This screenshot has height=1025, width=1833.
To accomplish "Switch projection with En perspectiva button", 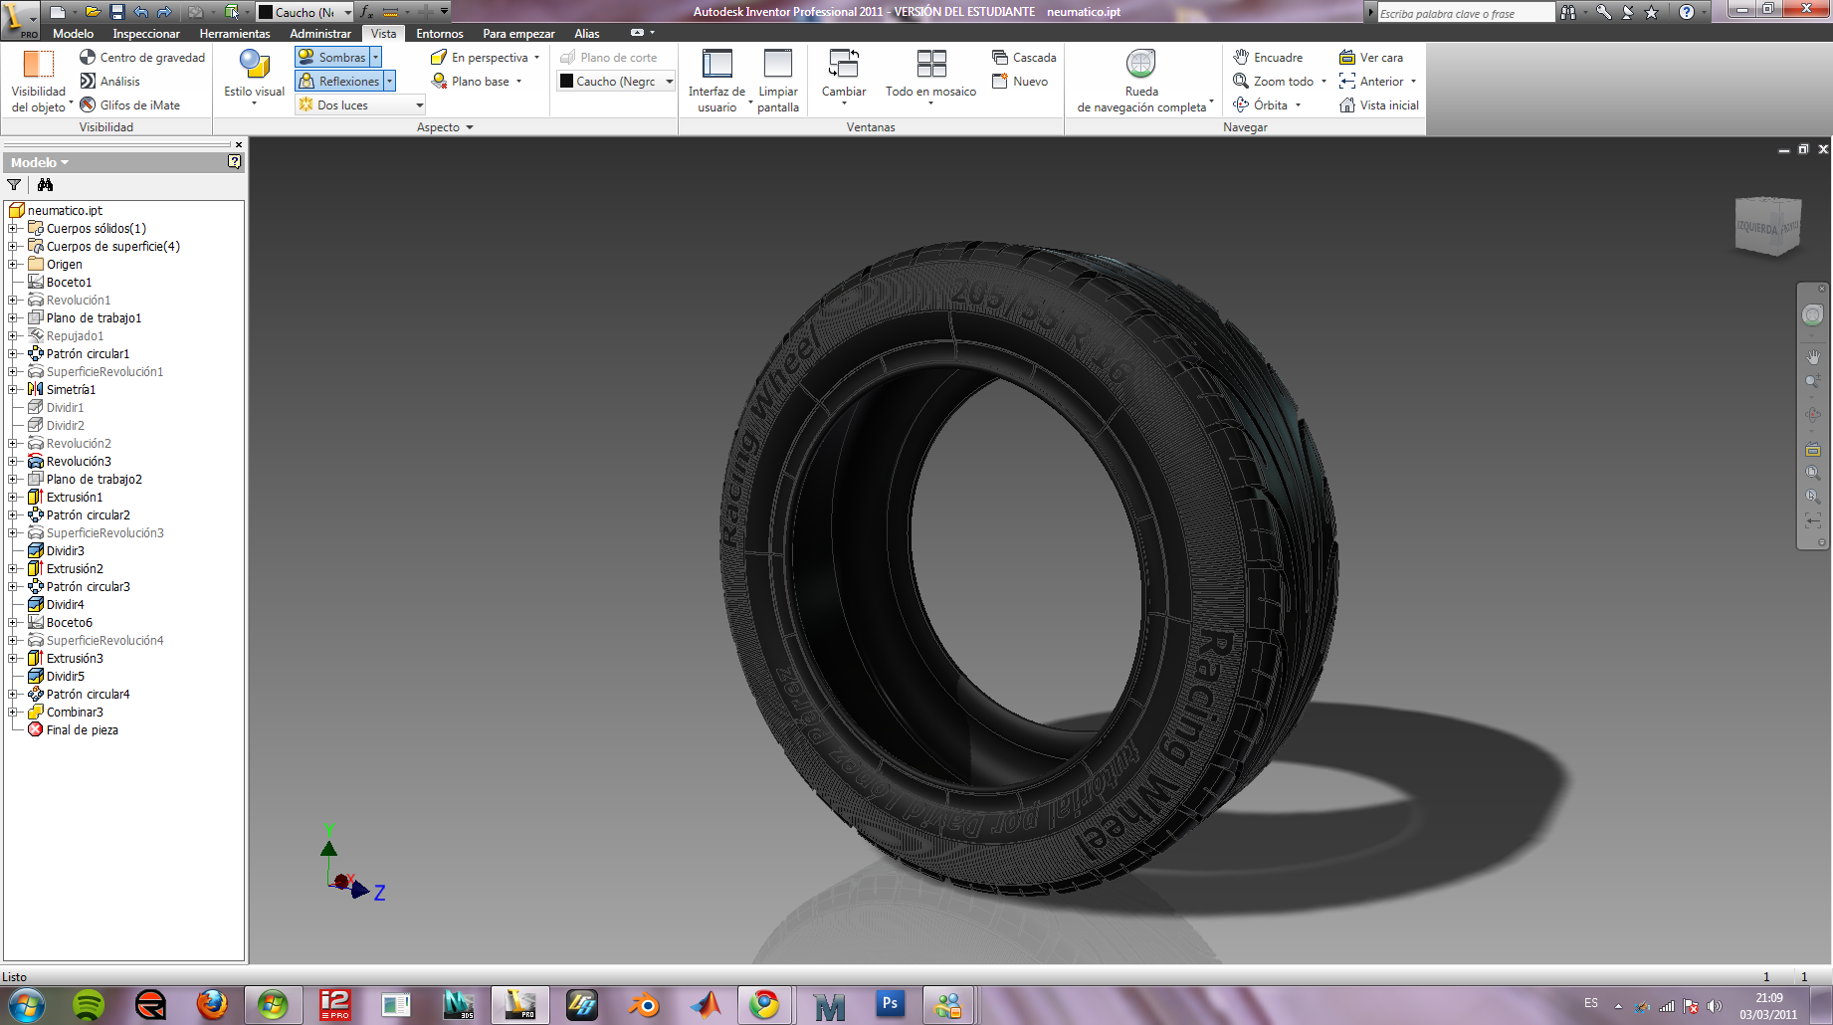I will 480,58.
